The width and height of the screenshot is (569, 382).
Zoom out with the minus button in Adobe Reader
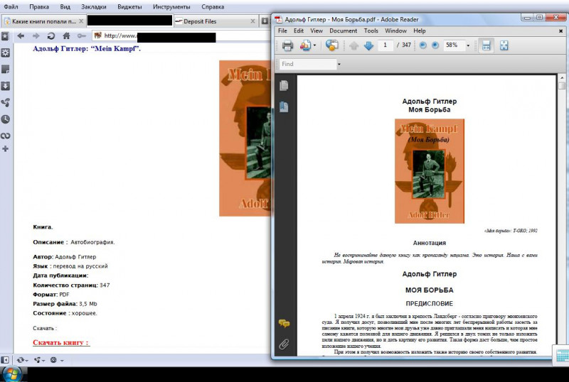(x=422, y=45)
